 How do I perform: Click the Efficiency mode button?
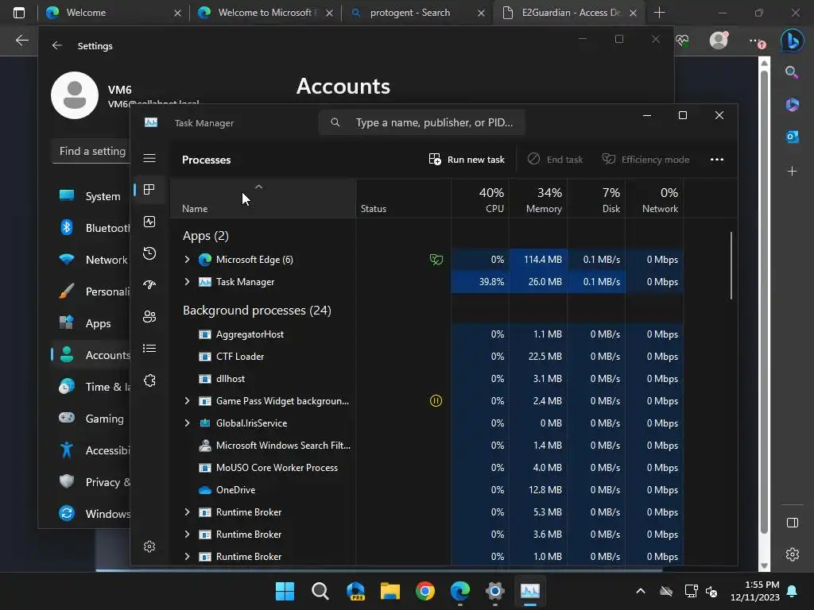[645, 159]
